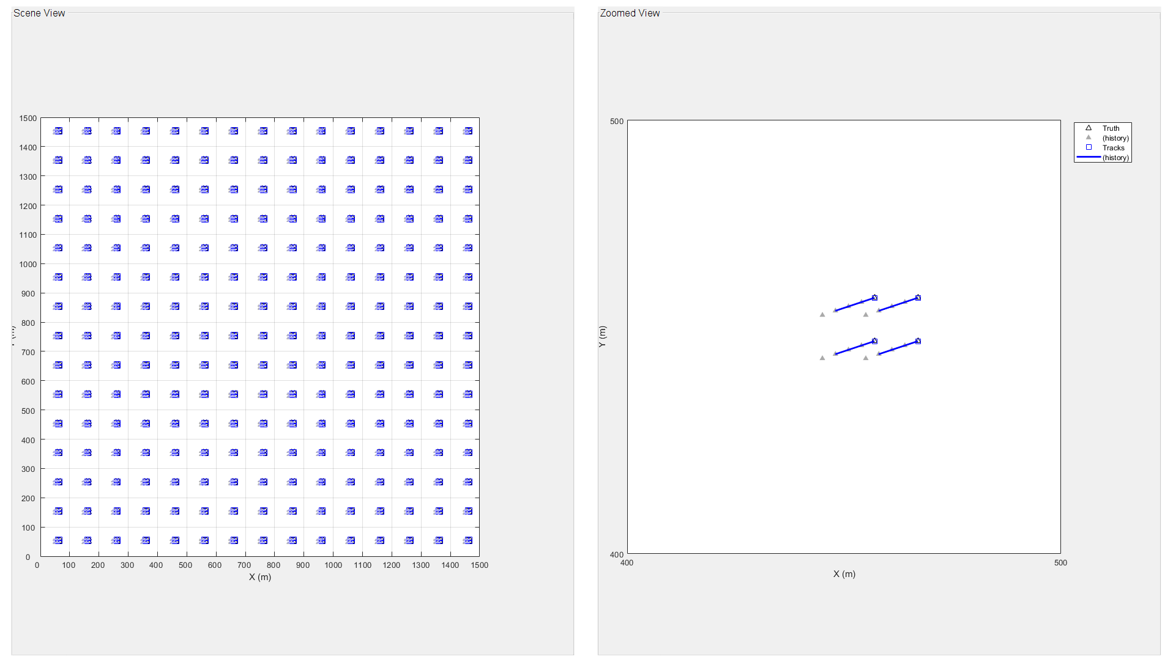Select the gray triangle history legend icon
The width and height of the screenshot is (1173, 662).
pyautogui.click(x=1089, y=138)
